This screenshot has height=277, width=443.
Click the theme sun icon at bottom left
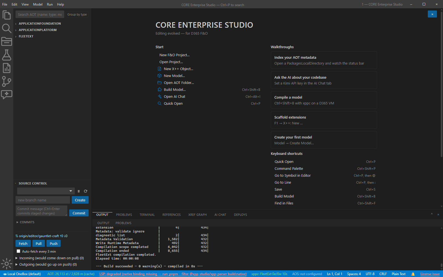(x=7, y=264)
